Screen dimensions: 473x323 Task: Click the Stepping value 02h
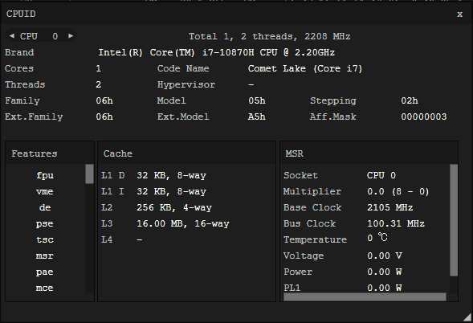pos(410,100)
